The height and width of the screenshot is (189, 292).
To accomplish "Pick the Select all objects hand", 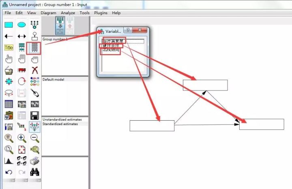I will [x=21, y=59].
